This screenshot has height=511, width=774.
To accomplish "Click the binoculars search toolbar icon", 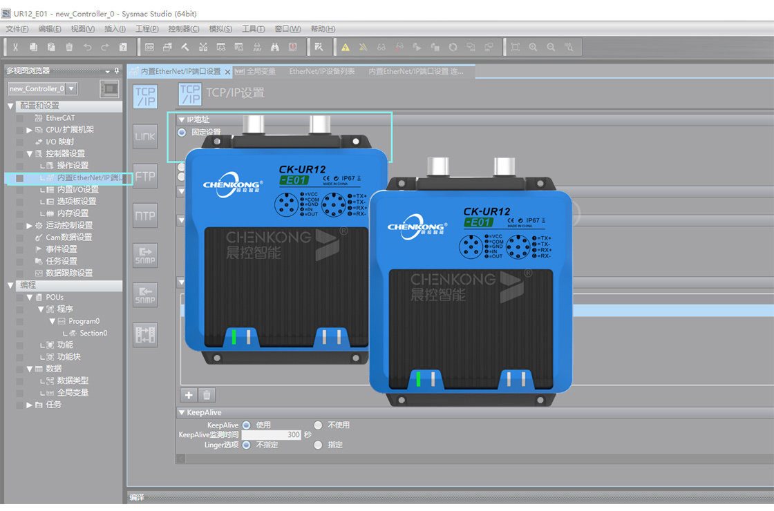I will click(x=275, y=48).
